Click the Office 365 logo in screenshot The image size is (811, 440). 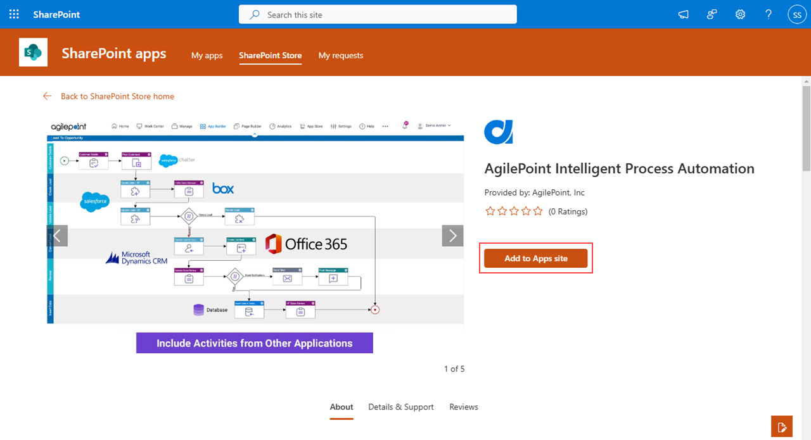point(306,244)
